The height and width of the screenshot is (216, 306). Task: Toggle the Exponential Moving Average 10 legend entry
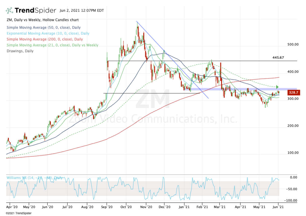48,33
